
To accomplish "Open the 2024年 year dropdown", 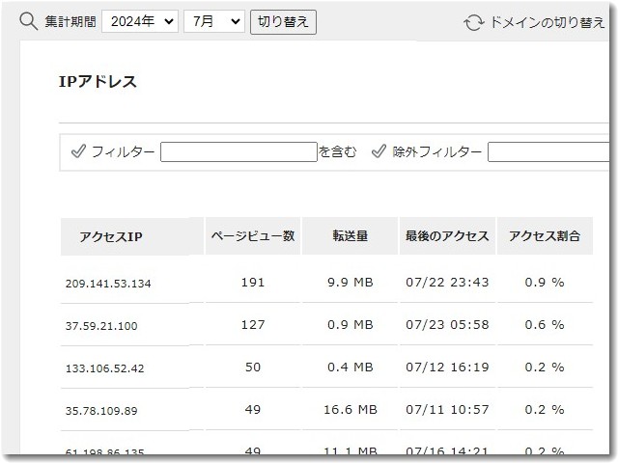I will [139, 21].
